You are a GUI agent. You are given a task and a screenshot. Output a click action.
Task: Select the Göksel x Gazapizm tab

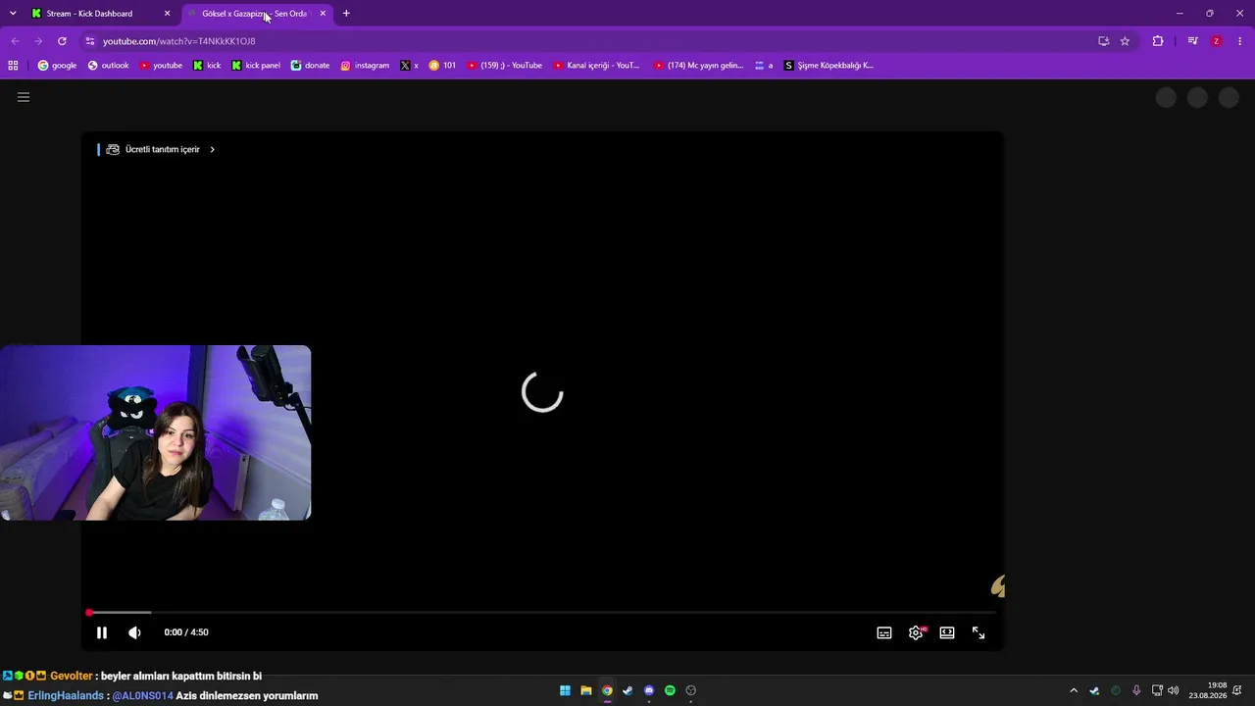(x=255, y=14)
